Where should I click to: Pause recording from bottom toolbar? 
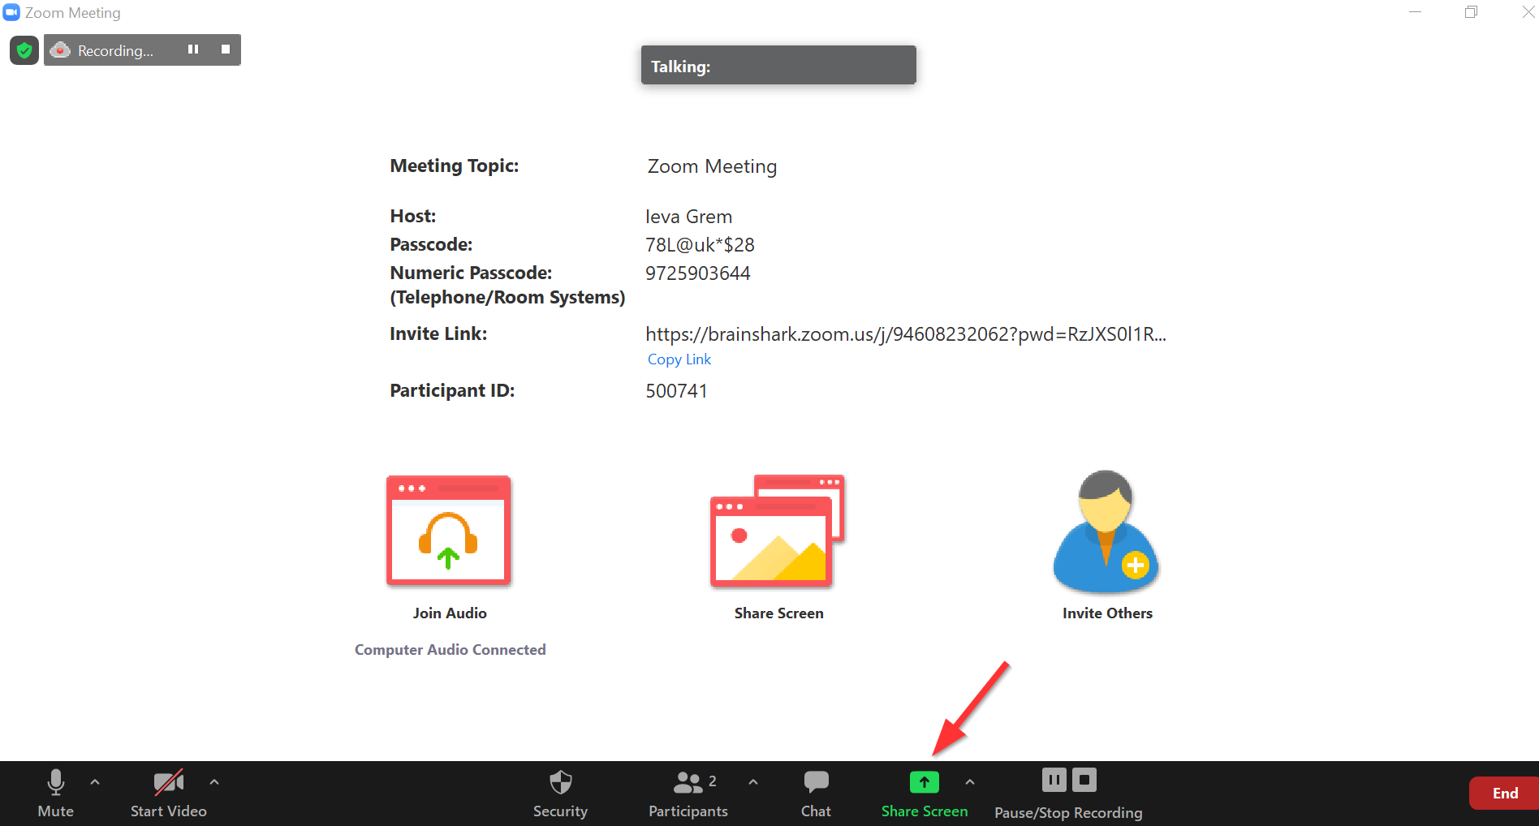coord(1054,781)
